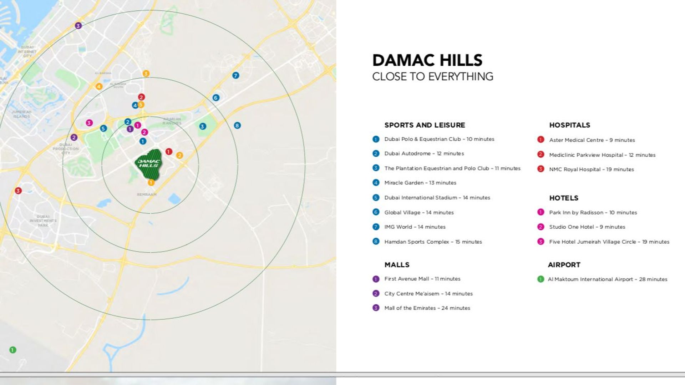Click the 'SPORTS AND LEISURE' heading
Screen dimensions: 685x385
425,125
